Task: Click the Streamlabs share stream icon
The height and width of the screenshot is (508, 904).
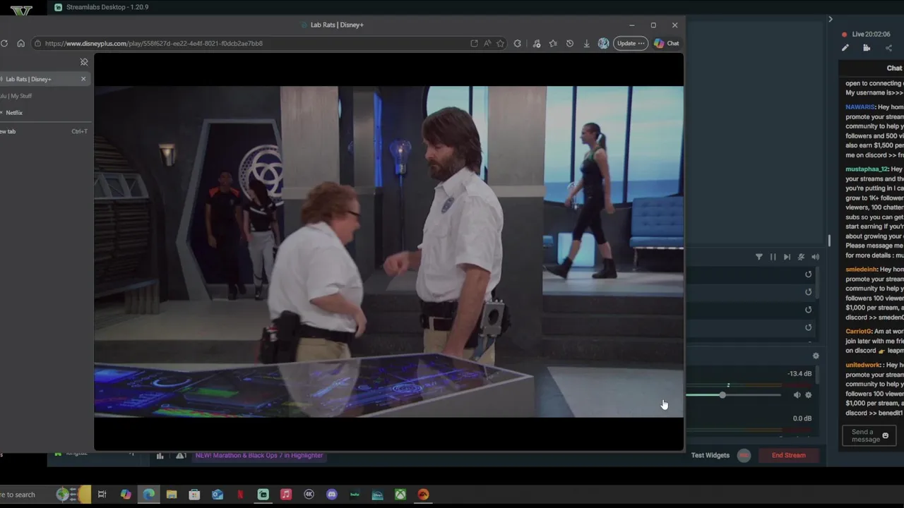Action: tap(888, 48)
